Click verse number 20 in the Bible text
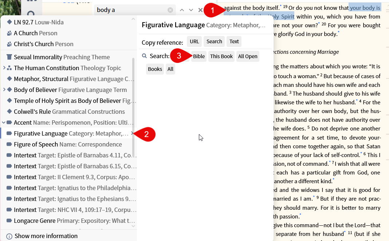389x241 pixels. (x=323, y=24)
